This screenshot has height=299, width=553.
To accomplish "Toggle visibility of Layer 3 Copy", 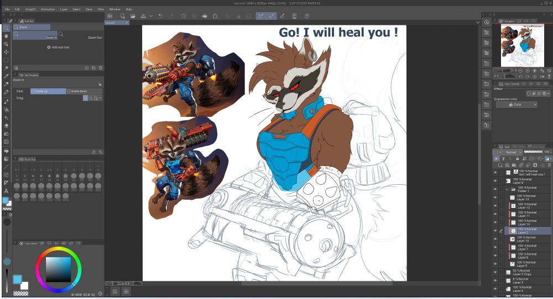I will pyautogui.click(x=495, y=273).
